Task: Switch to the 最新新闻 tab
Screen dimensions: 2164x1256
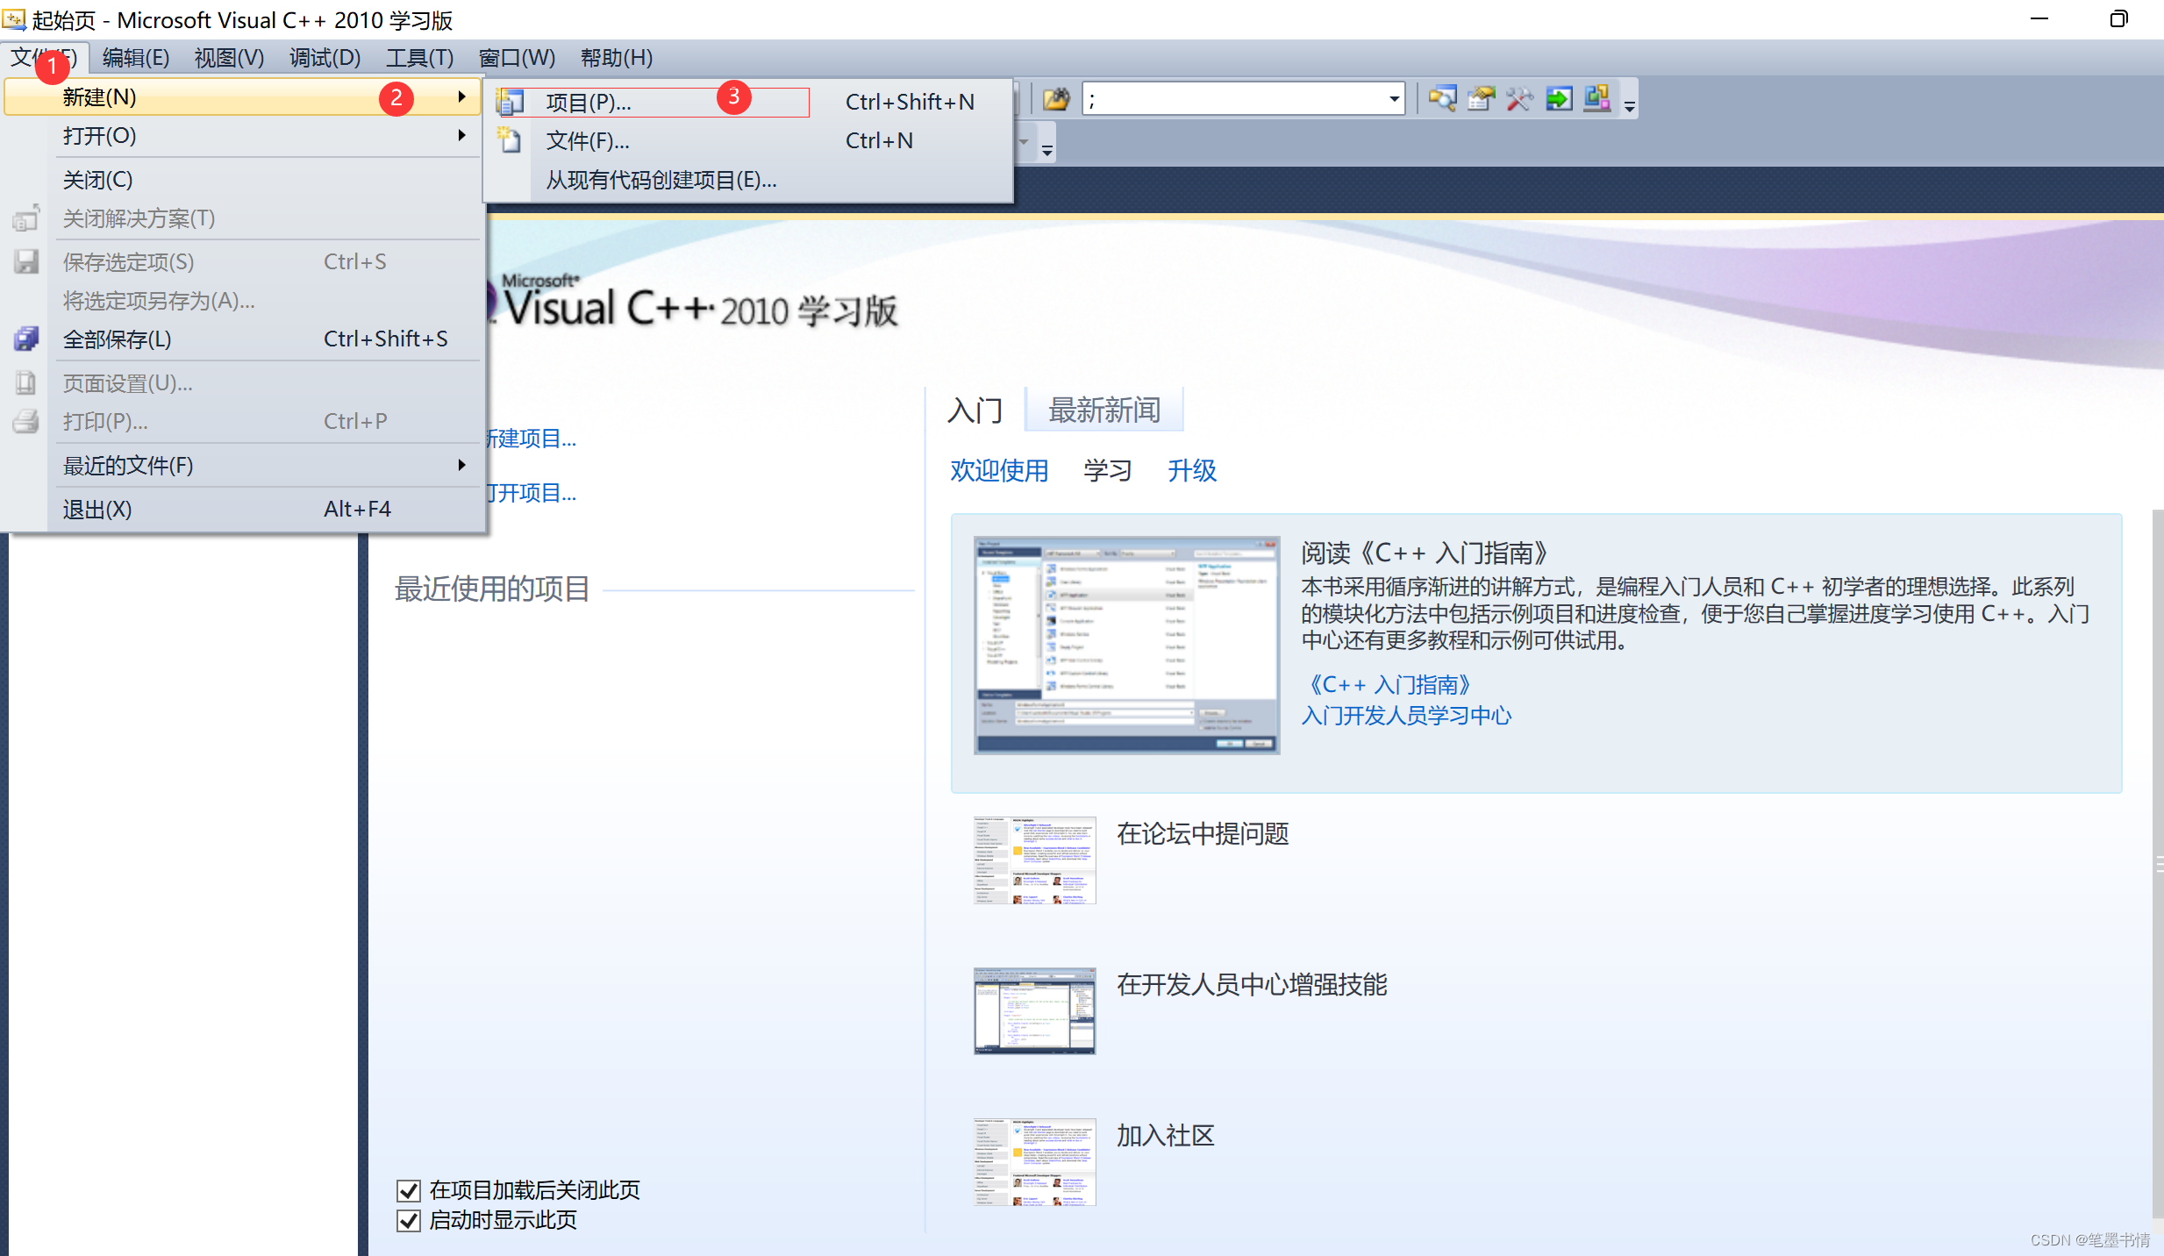Action: click(1103, 409)
